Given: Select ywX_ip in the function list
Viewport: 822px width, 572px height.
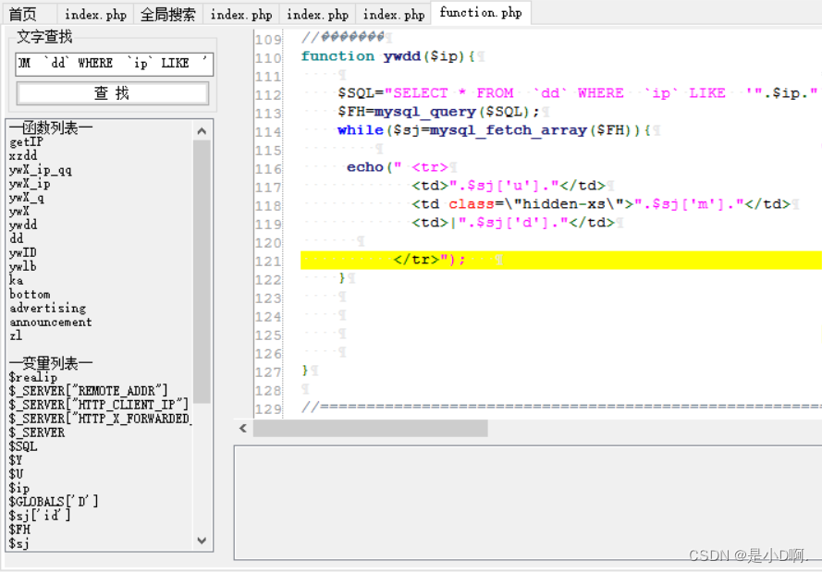Looking at the screenshot, I should point(30,184).
